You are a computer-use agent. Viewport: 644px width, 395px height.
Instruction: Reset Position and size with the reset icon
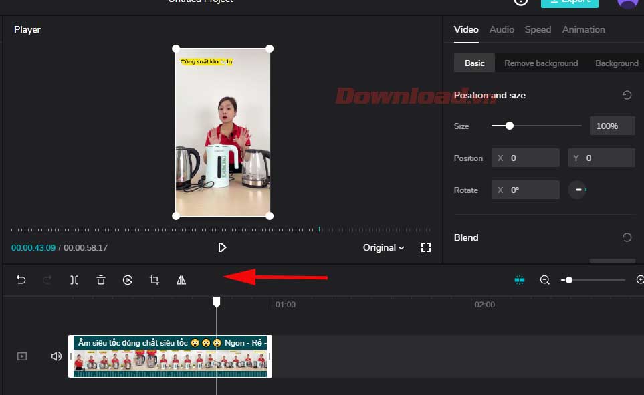tap(627, 95)
